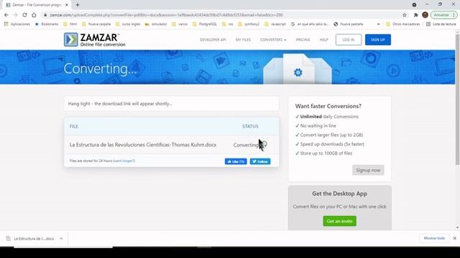Image resolution: width=460 pixels, height=258 pixels.
Task: Click Mostrar todo downloads button
Action: click(434, 239)
